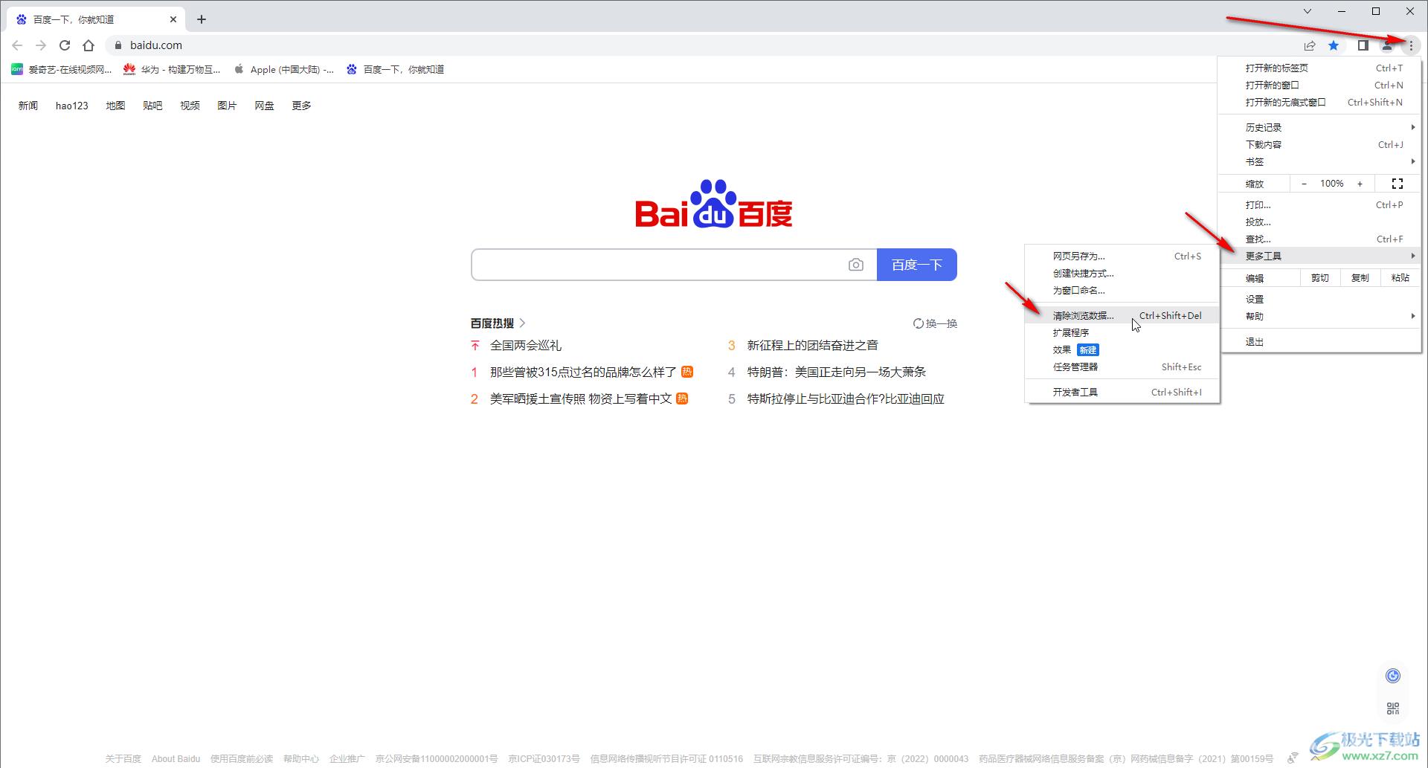Expand the 更多工具 submenu
1428x768 pixels.
(1320, 256)
